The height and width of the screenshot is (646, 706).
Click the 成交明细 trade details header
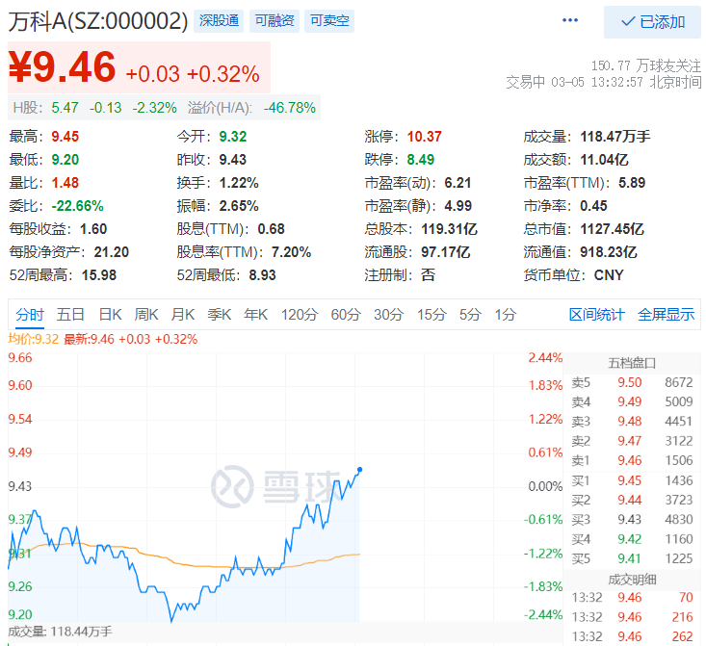632,580
